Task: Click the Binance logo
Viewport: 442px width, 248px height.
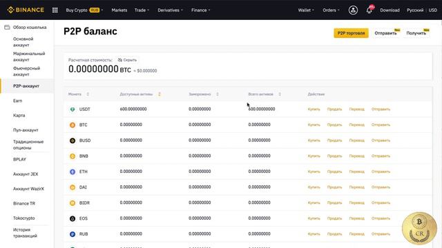Action: [26, 10]
